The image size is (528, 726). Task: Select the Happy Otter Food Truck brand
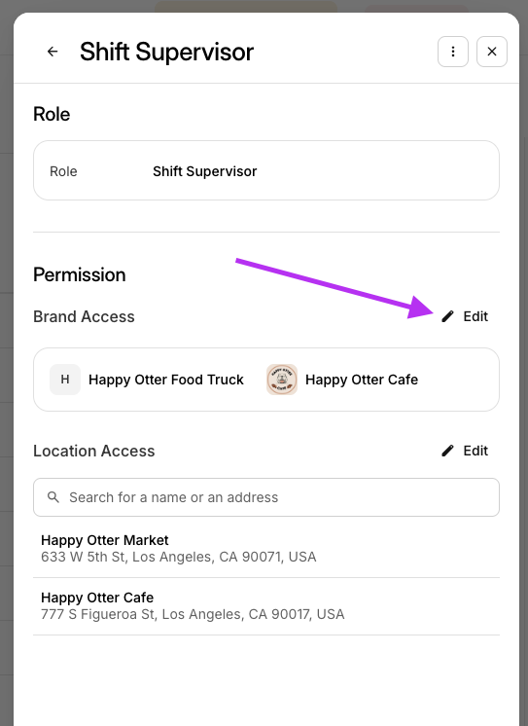pos(165,380)
